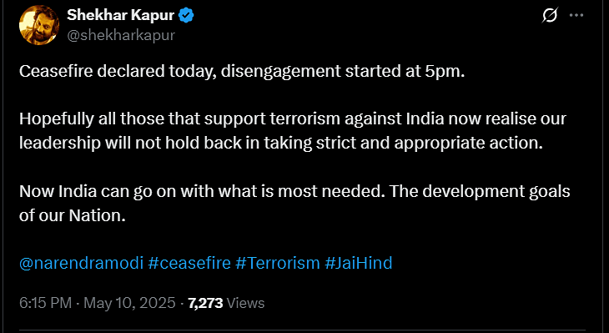Click the May 10, 2025 date
The height and width of the screenshot is (333, 609).
129,303
